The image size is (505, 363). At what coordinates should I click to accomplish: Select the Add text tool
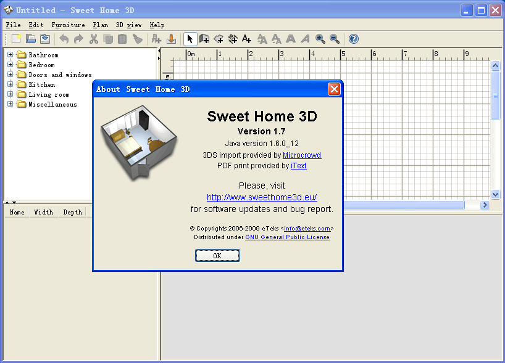[x=246, y=39]
